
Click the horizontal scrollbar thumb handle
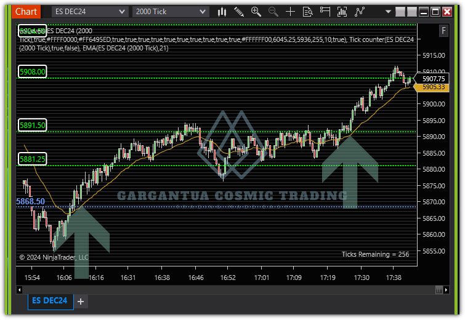[x=439, y=290]
